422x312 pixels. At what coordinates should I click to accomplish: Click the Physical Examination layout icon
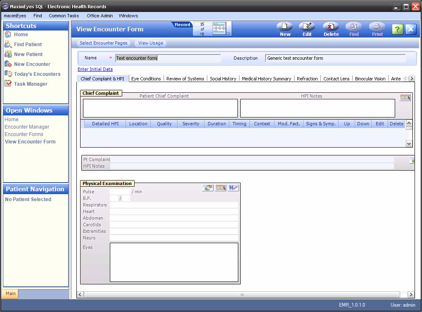pyautogui.click(x=220, y=188)
